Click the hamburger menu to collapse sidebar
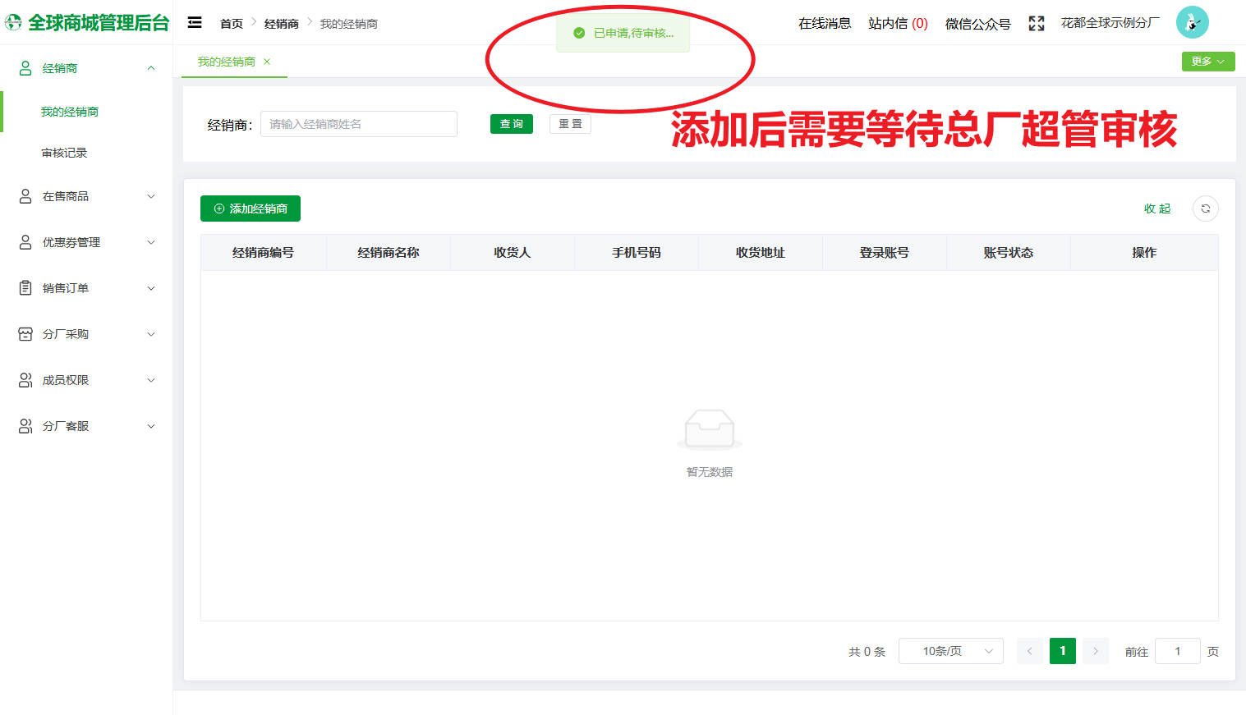This screenshot has height=715, width=1246. point(195,22)
